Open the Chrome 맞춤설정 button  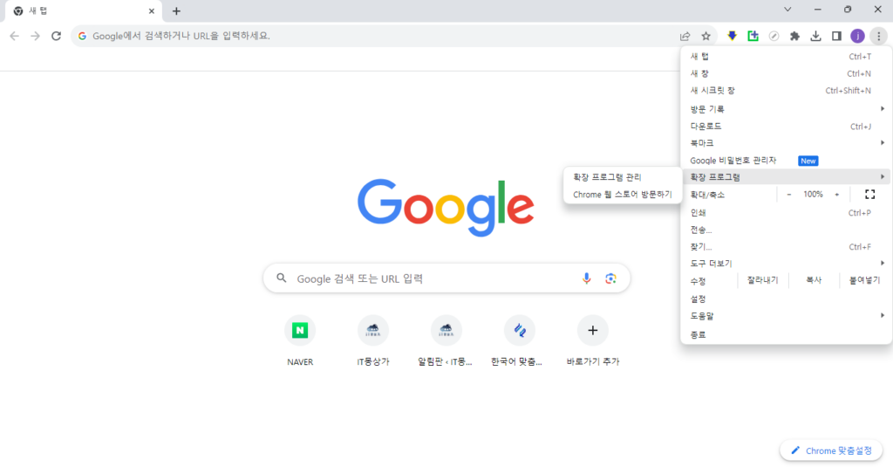click(x=831, y=450)
